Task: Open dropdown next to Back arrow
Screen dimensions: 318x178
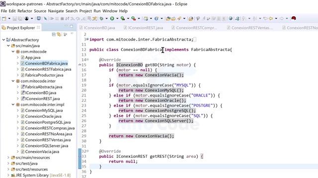Action: point(276,19)
